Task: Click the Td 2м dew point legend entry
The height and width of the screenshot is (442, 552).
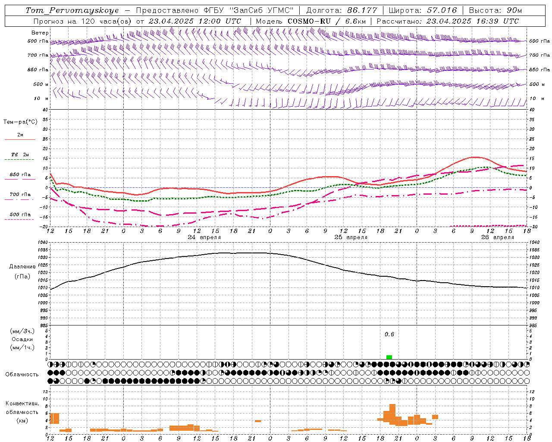Action: point(20,155)
